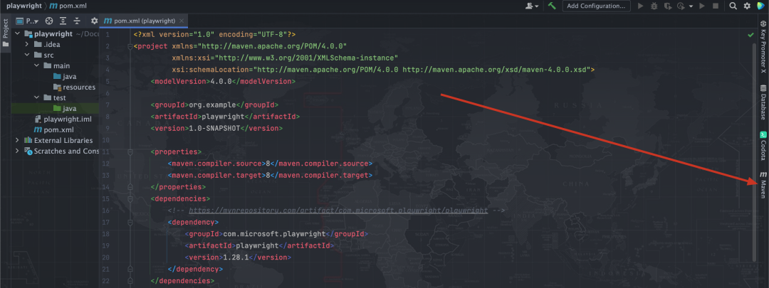Click line number 20 in gutter
The image size is (769, 288).
(x=108, y=257)
